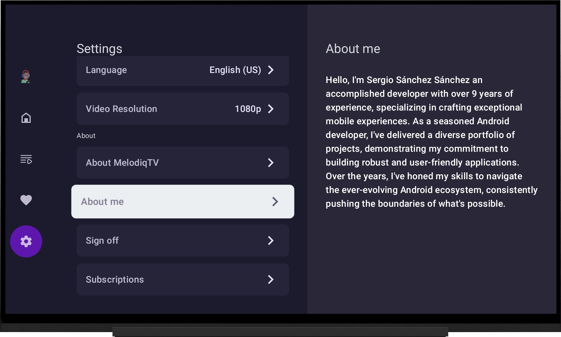
Task: Select the About me item
Action: [183, 202]
